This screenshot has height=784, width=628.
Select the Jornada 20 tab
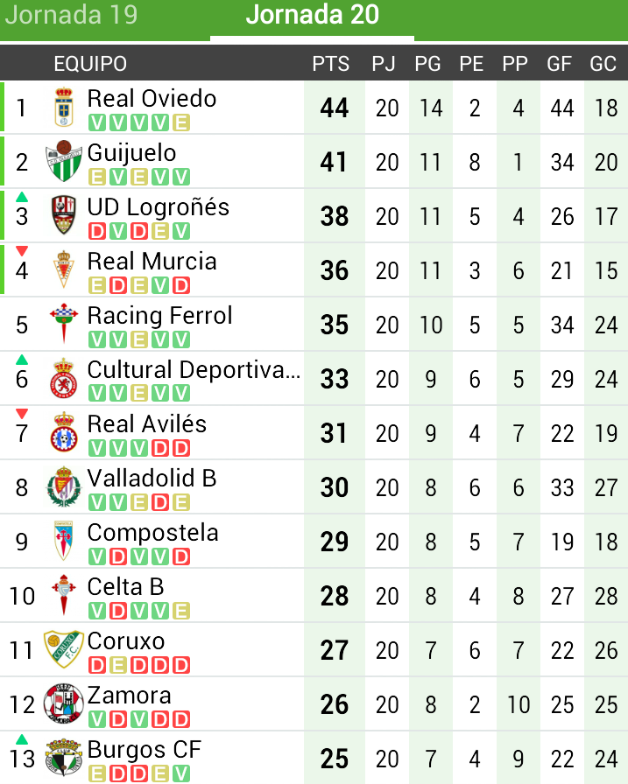pos(312,16)
